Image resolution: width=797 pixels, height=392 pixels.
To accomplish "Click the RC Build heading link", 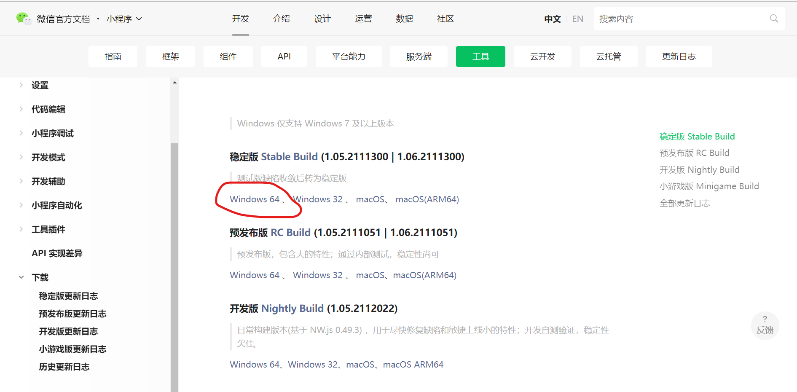I will (x=291, y=232).
